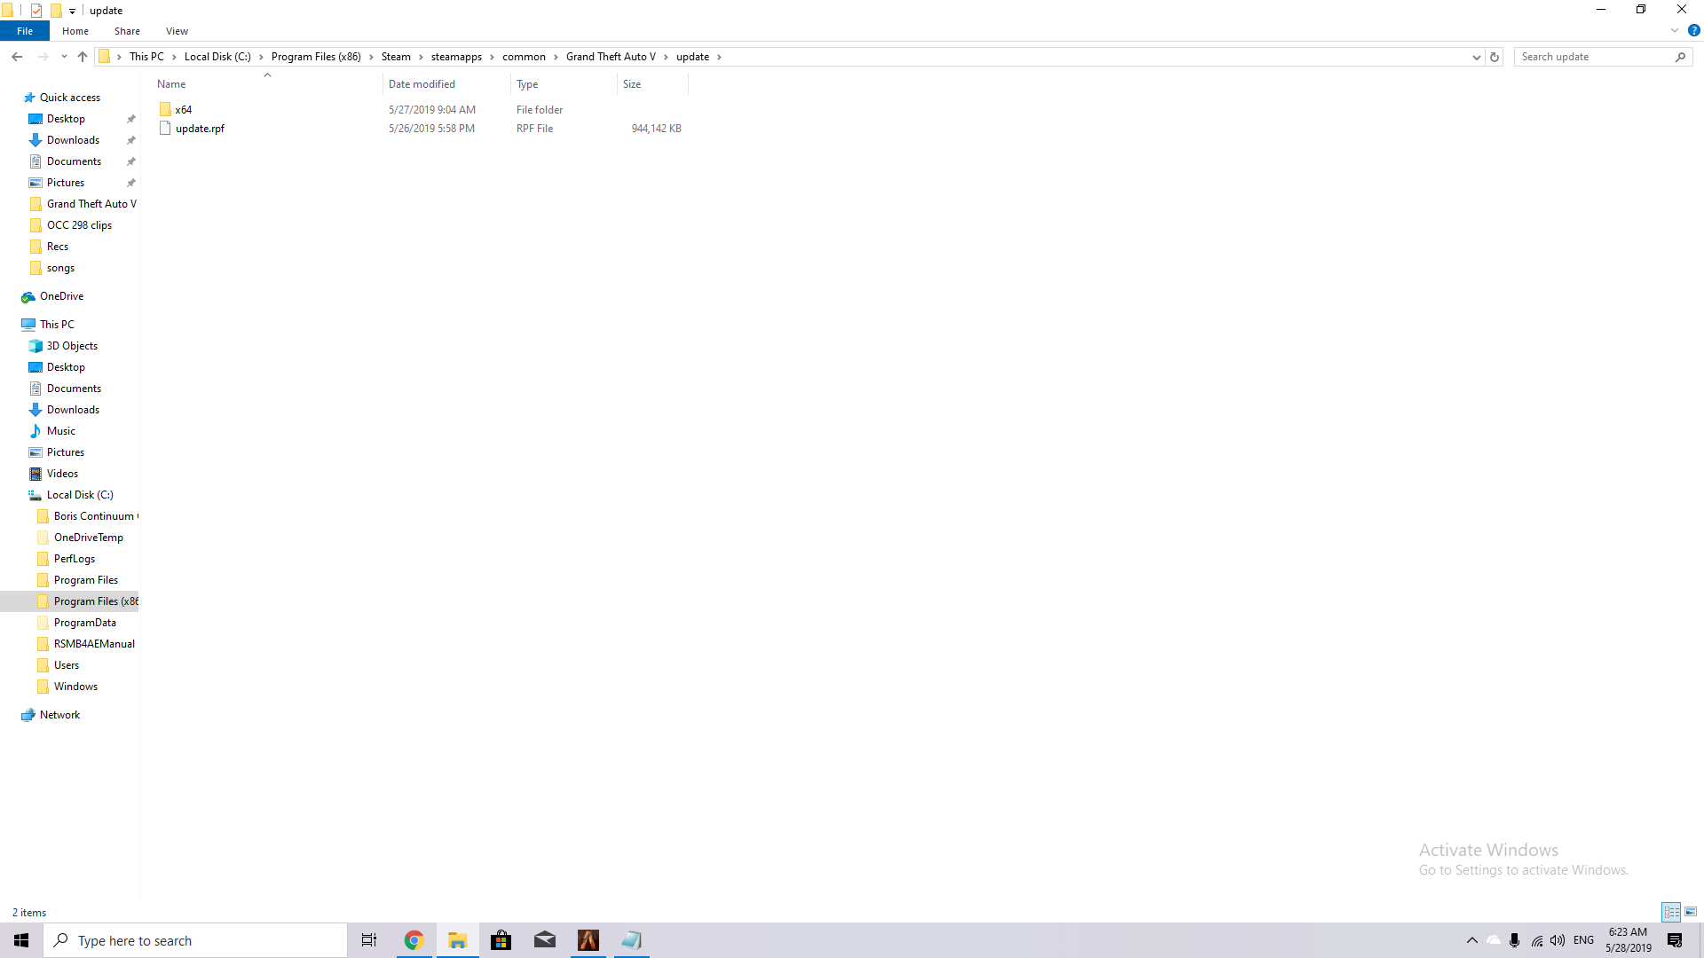Open the Help question mark icon
This screenshot has width=1704, height=958.
1693,30
